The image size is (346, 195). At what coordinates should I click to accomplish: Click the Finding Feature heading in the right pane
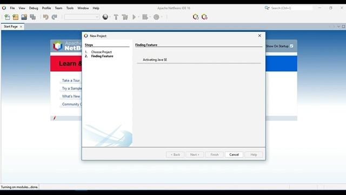pyautogui.click(x=147, y=45)
